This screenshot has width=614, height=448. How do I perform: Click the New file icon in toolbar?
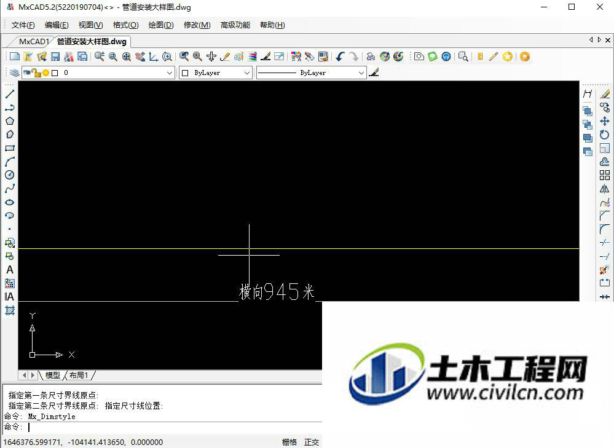pyautogui.click(x=15, y=57)
